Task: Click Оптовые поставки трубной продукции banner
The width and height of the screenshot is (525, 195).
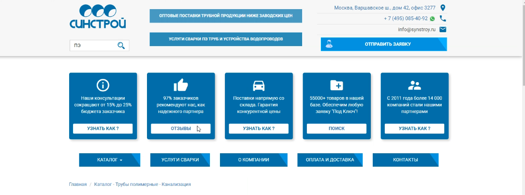Action: coord(226,16)
